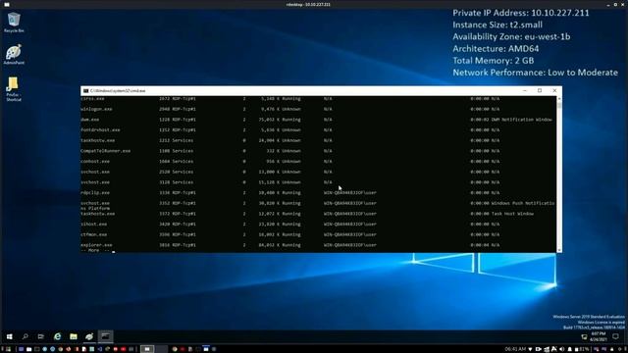This screenshot has width=628, height=353.
Task: Open the folder shortcut on the desktop
Action: coord(13,89)
